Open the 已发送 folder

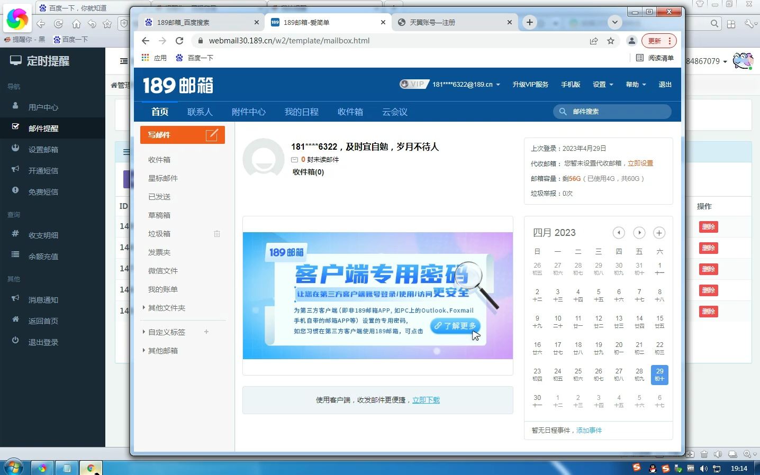point(159,197)
